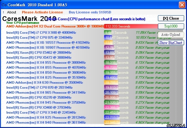Select the 19.766 Seconds bar
Image resolution: width=187 pixels, height=128 pixels.
point(111,82)
